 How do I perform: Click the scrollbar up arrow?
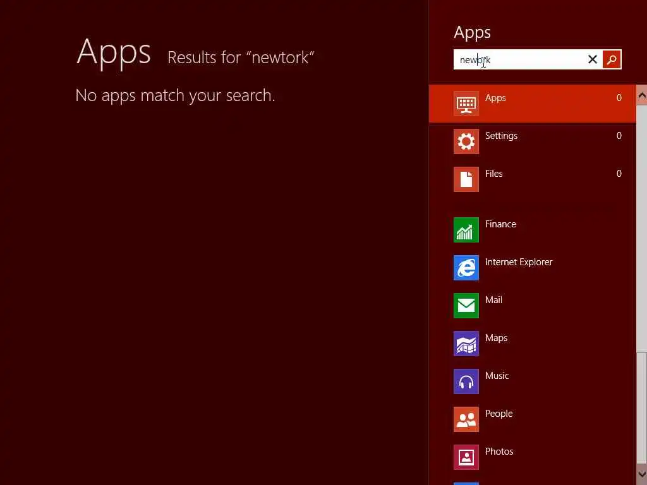click(642, 95)
